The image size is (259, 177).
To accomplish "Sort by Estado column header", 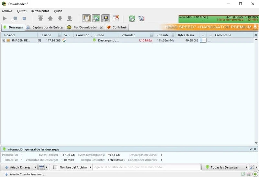I will [106, 35].
